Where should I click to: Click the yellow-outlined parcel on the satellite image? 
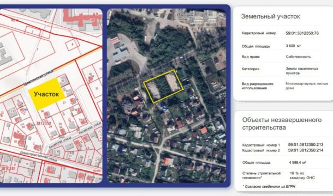[163, 87]
